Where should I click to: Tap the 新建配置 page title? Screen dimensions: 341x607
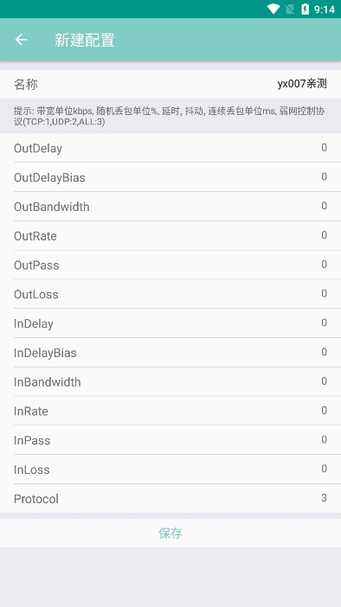click(85, 40)
